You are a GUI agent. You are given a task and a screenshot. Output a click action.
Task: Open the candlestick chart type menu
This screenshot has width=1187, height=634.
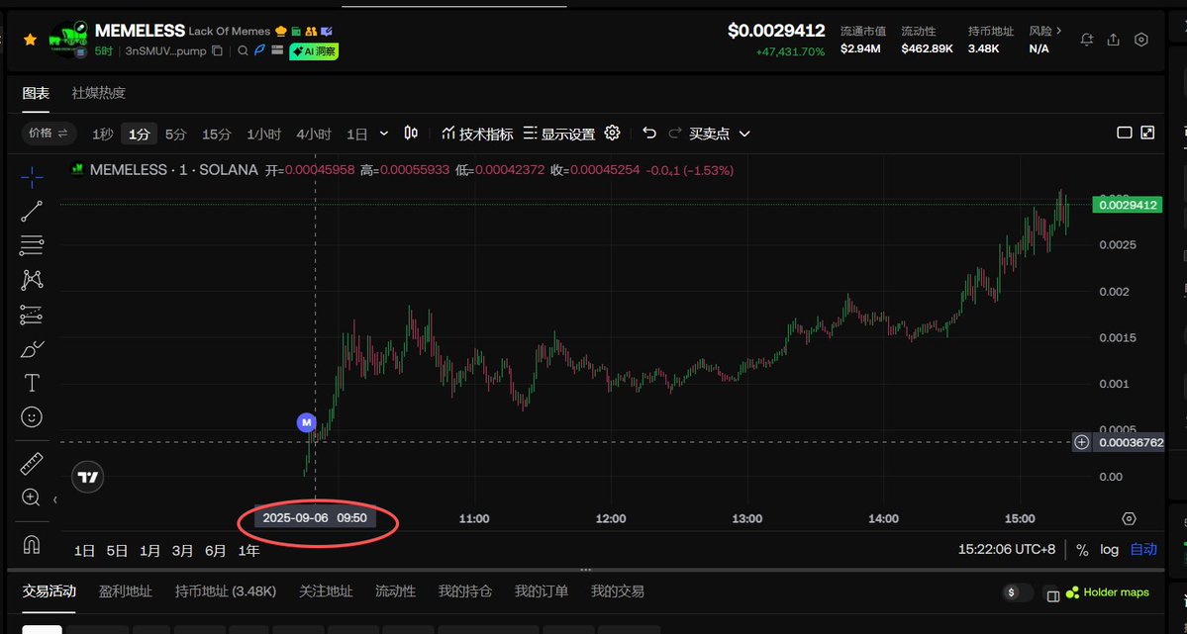point(411,134)
